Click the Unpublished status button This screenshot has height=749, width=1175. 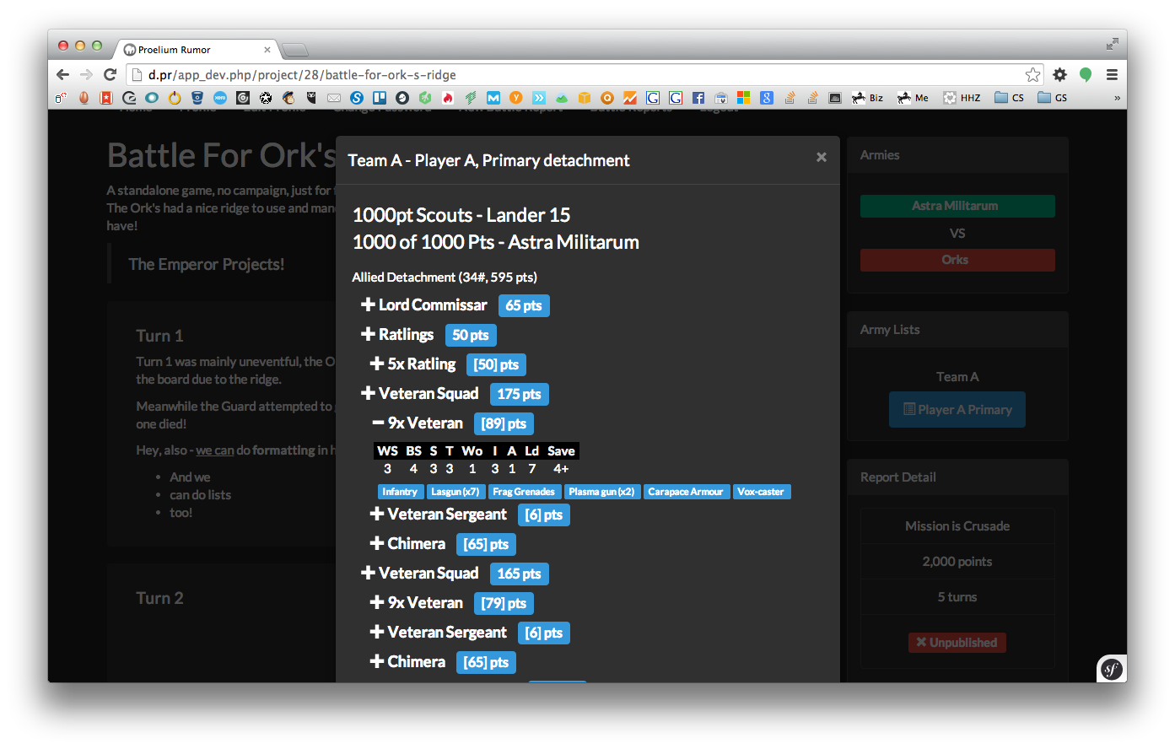tap(957, 643)
